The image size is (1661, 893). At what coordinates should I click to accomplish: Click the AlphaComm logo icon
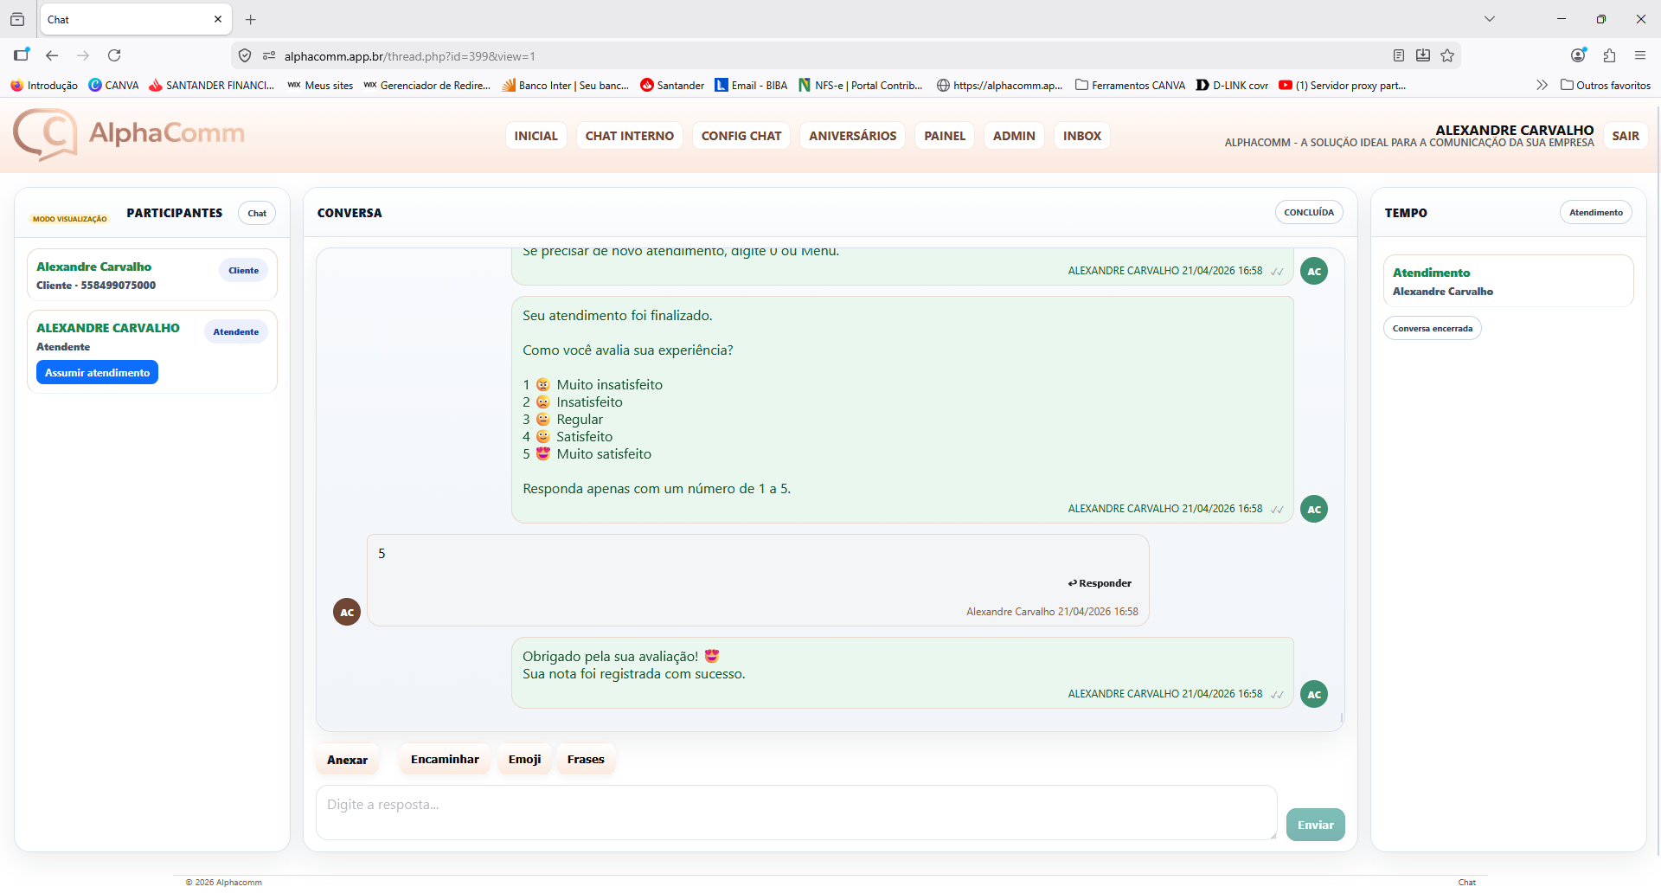tap(45, 134)
